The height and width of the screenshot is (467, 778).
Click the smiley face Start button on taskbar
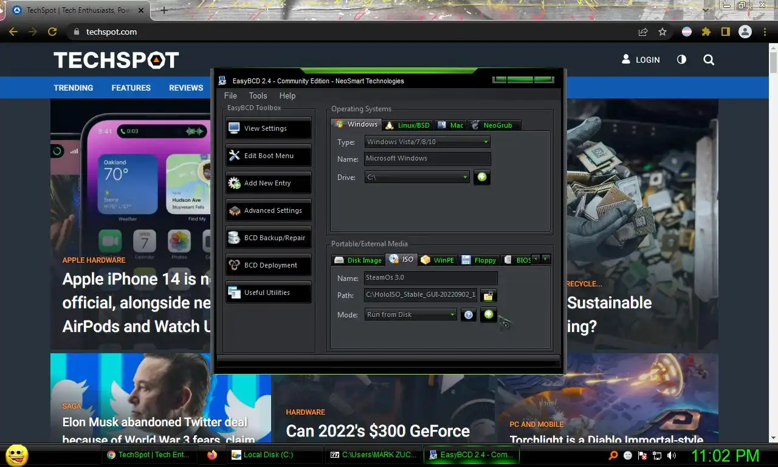pyautogui.click(x=17, y=455)
